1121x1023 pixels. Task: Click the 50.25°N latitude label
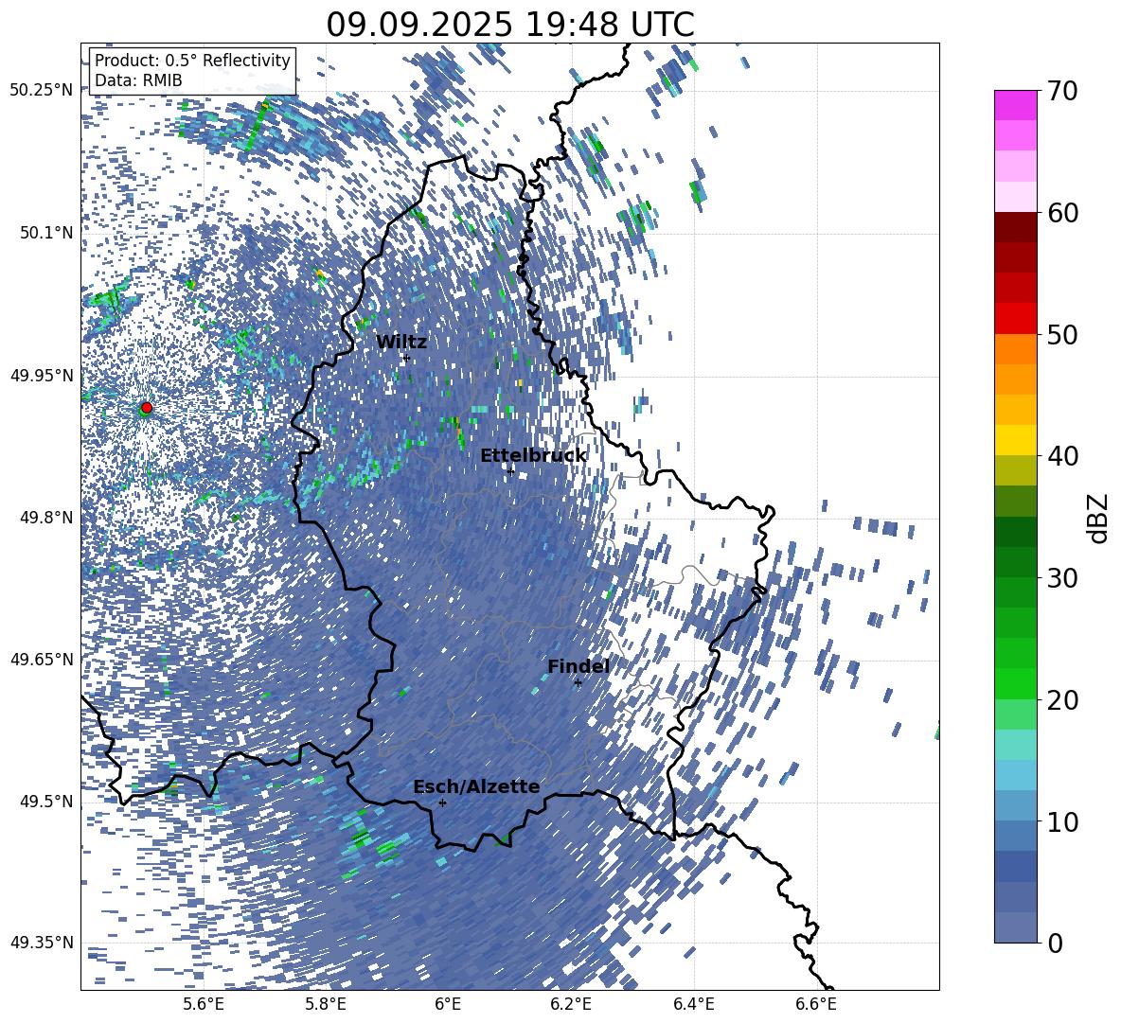point(42,91)
